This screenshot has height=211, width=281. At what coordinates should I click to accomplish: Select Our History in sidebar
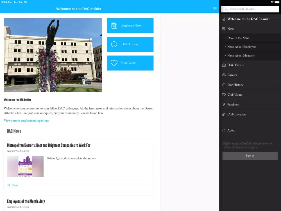coord(250,85)
